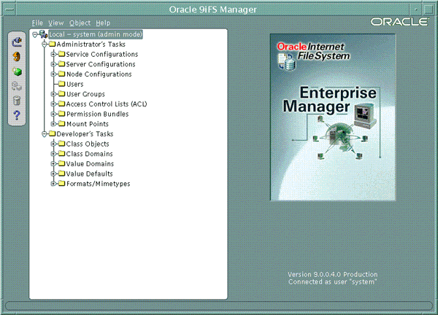
Task: Expand the Formats/Mimetypes node
Action: [x=53, y=184]
